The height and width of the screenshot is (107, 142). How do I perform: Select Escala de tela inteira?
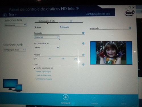pyautogui.click(x=43, y=75)
